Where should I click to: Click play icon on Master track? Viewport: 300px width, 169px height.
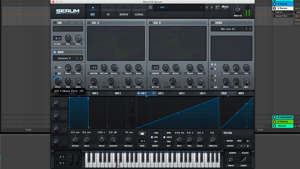click(275, 126)
